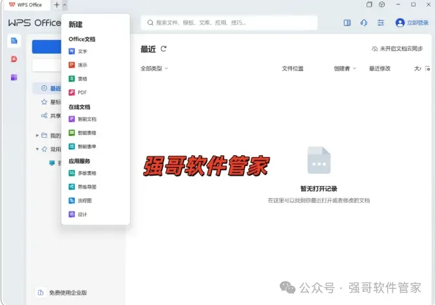Screen dimensions: 435x305
Task: Create a 智能文档 online document
Action: pos(82,119)
